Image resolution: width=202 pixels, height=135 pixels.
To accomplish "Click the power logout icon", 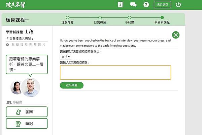I will [178, 5].
